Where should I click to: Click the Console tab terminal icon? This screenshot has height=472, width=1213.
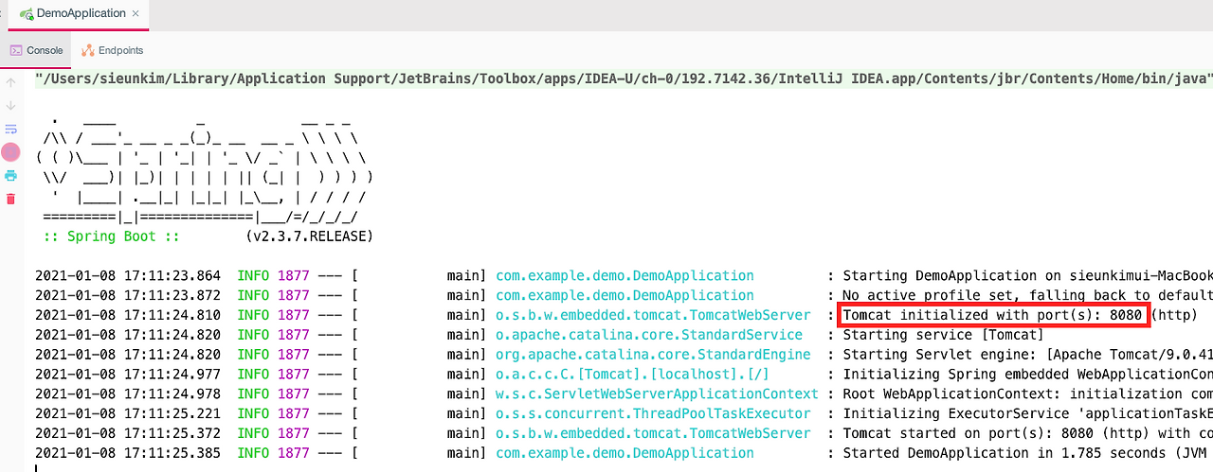[16, 50]
